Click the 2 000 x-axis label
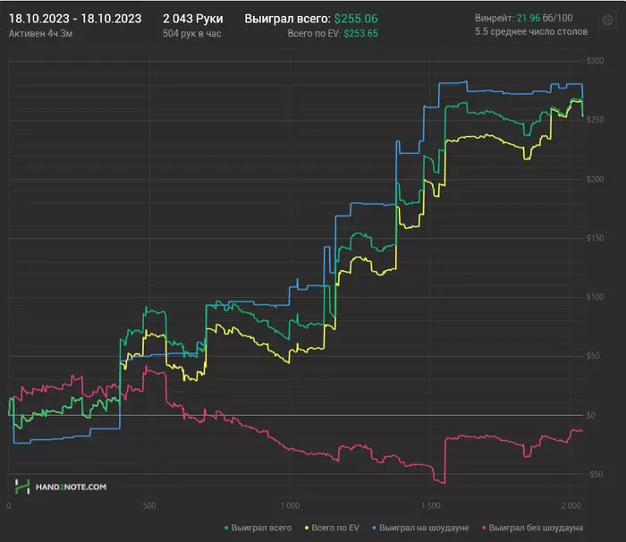The width and height of the screenshot is (626, 542). [x=571, y=505]
